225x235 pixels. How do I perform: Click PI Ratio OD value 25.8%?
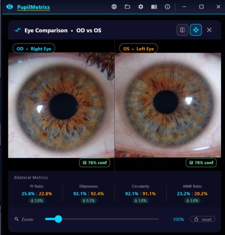[x=28, y=194]
